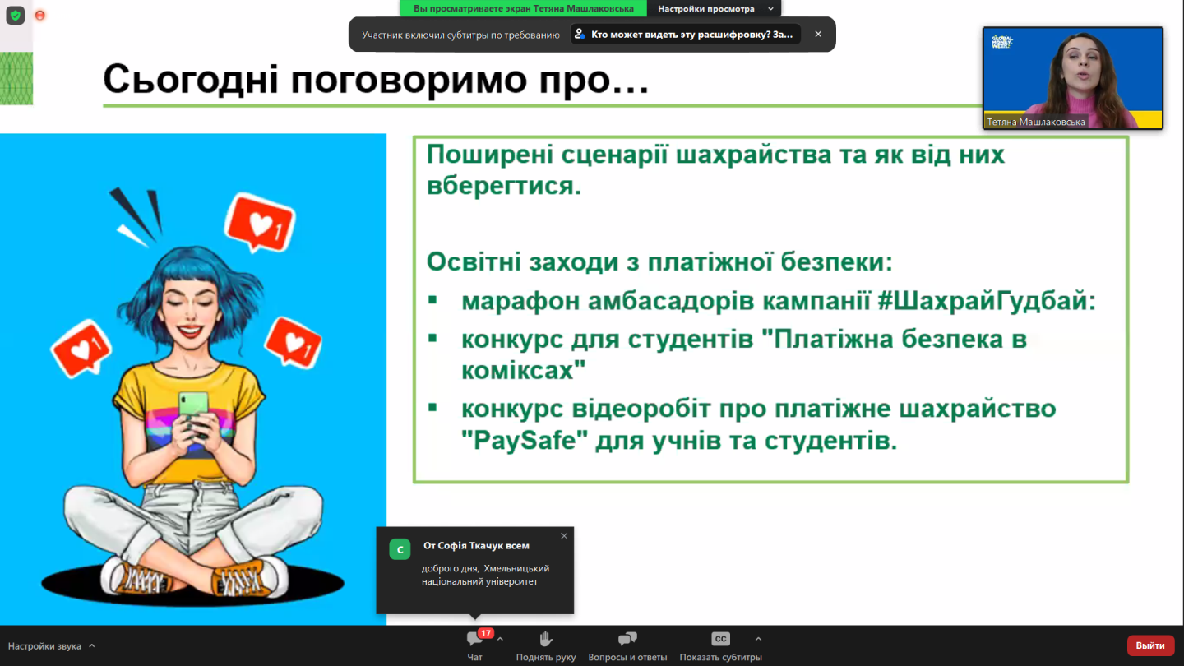
Task: Click the green 'Вы просматриваете экран' banner
Action: pyautogui.click(x=524, y=8)
